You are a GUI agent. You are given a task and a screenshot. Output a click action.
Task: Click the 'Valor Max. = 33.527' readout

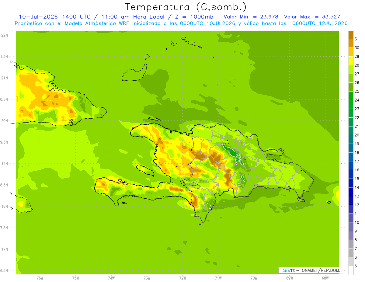tap(312, 17)
